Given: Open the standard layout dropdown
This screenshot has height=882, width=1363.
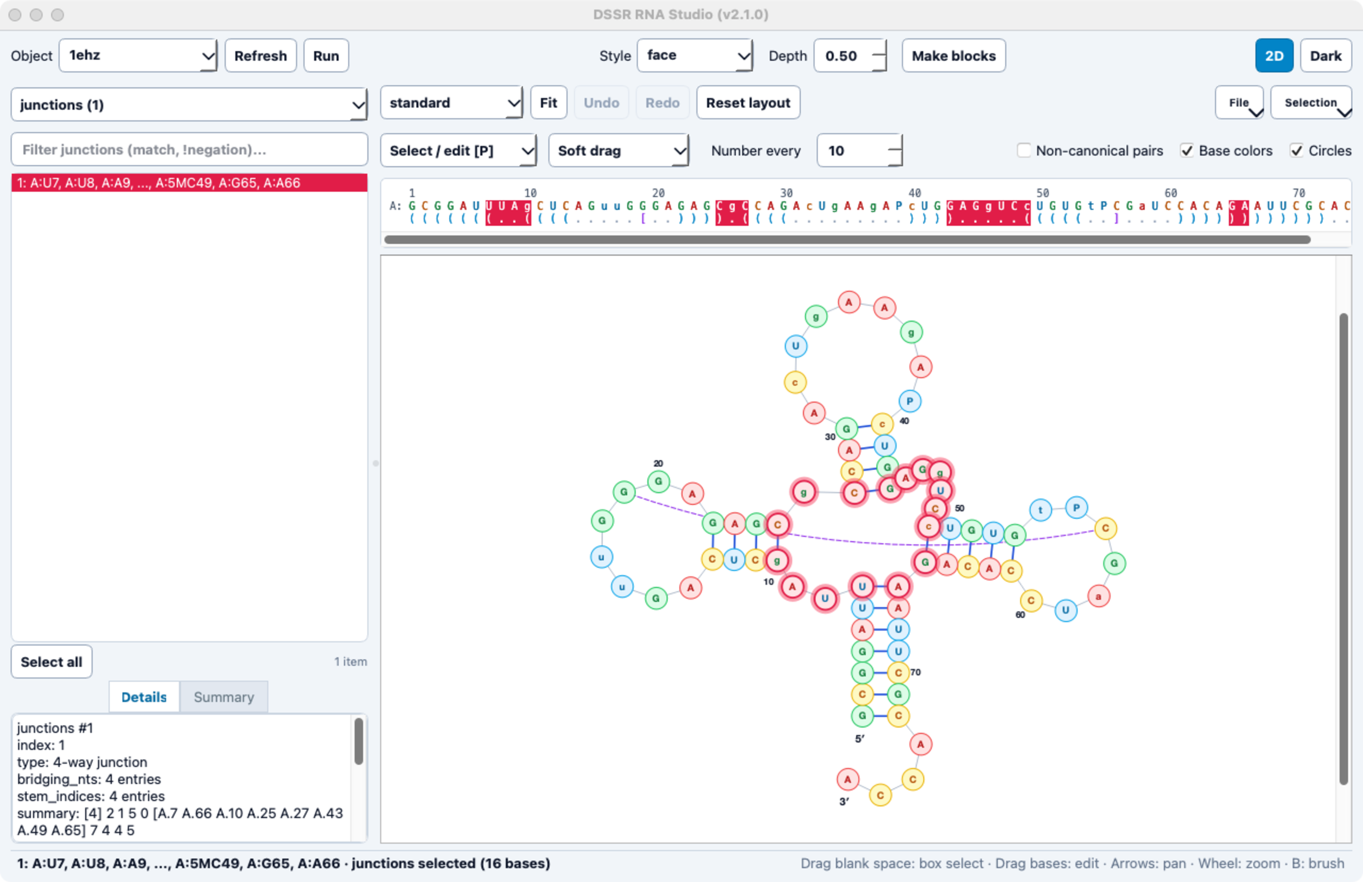Looking at the screenshot, I should 451,102.
